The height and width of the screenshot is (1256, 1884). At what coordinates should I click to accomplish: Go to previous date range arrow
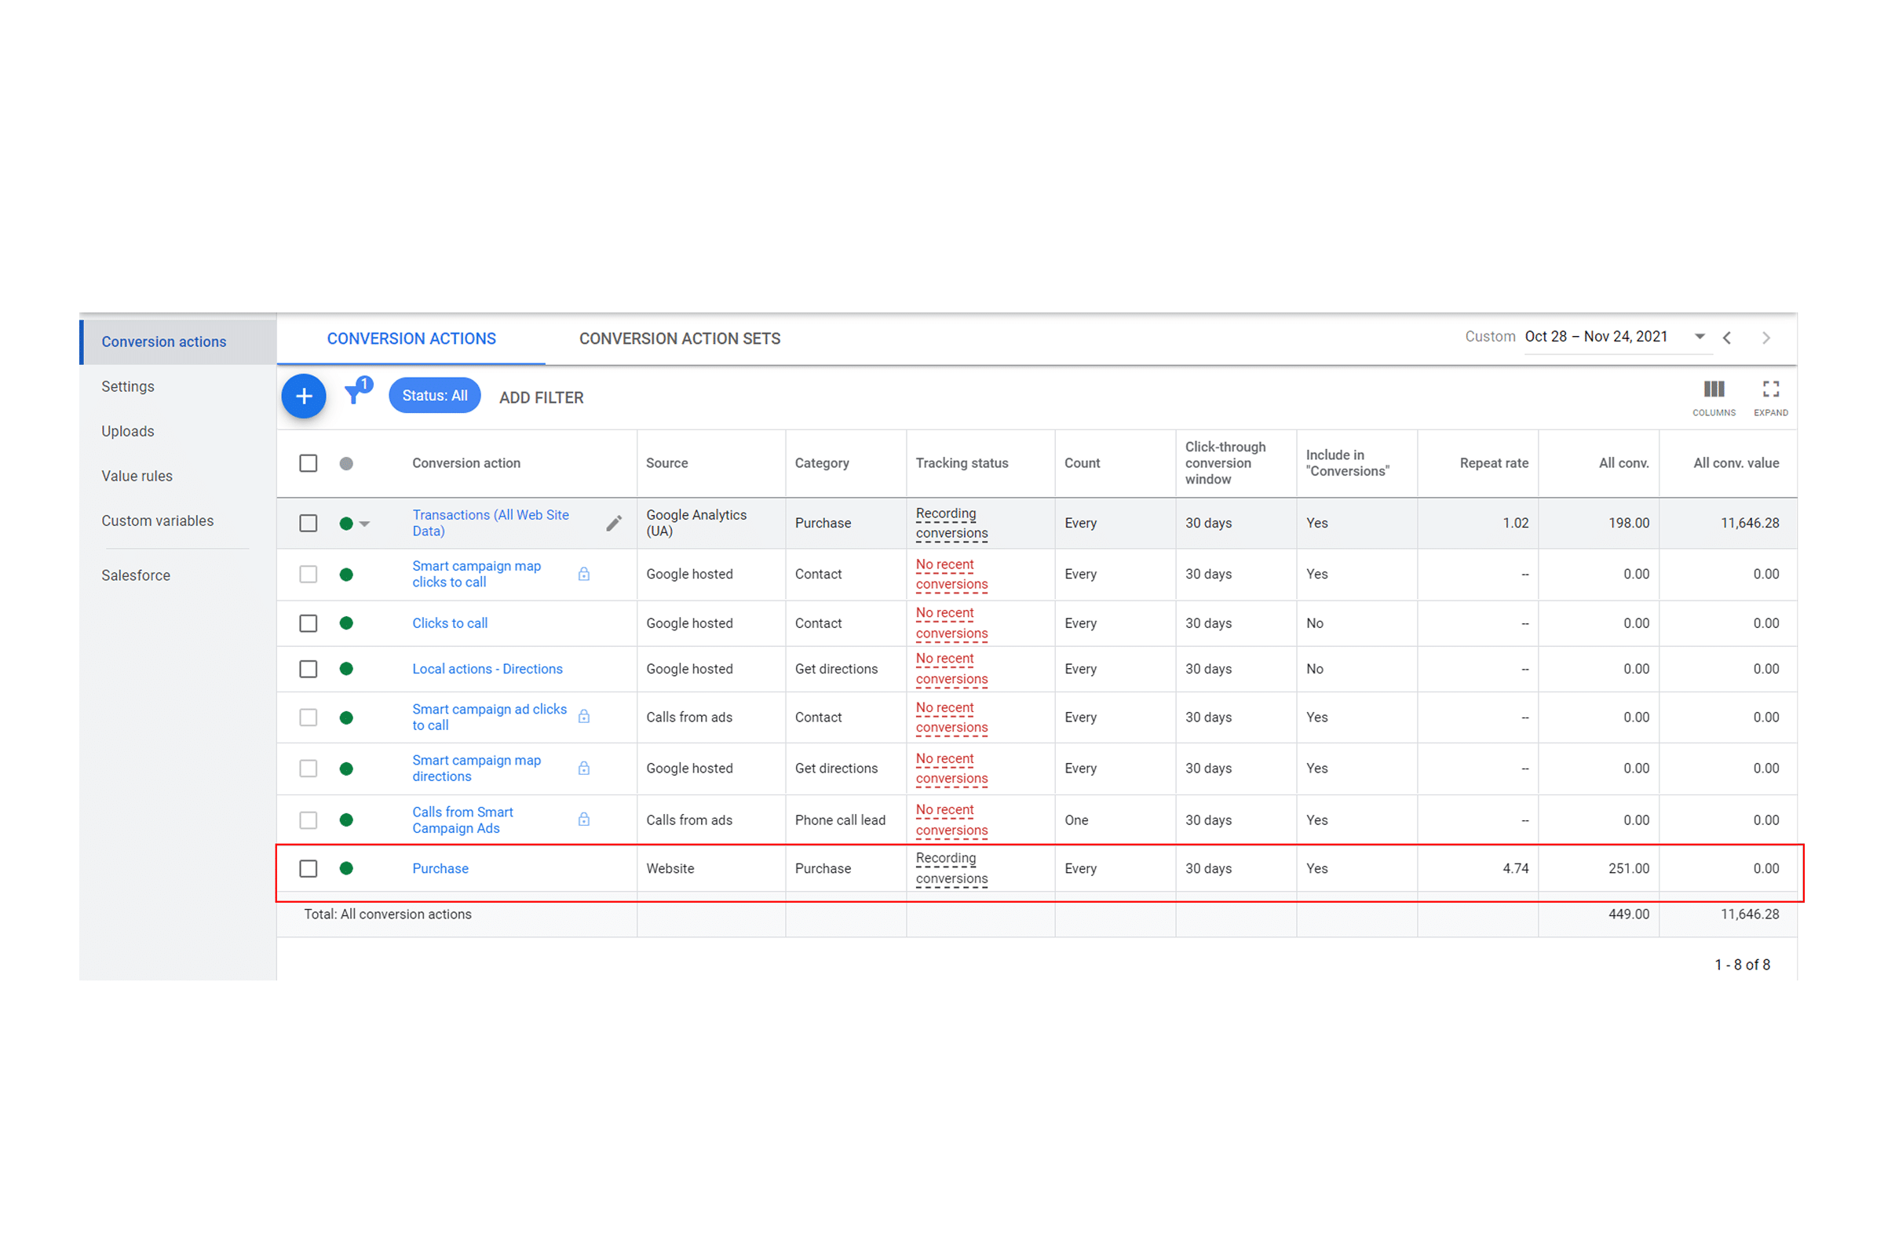tap(1727, 338)
